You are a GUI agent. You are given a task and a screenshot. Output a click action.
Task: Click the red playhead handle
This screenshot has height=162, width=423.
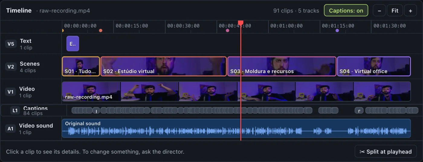(241, 23)
